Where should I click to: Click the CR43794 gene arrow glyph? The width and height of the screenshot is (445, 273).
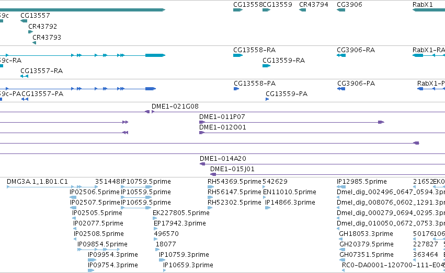tap(303, 10)
